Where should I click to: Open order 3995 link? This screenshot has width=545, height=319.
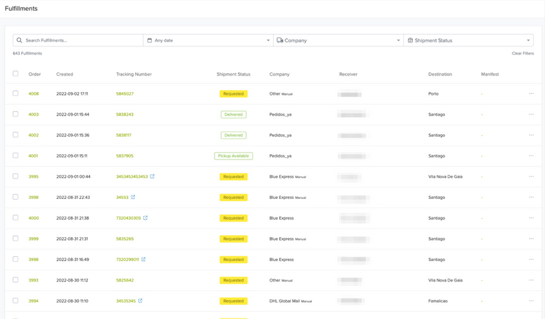(33, 177)
